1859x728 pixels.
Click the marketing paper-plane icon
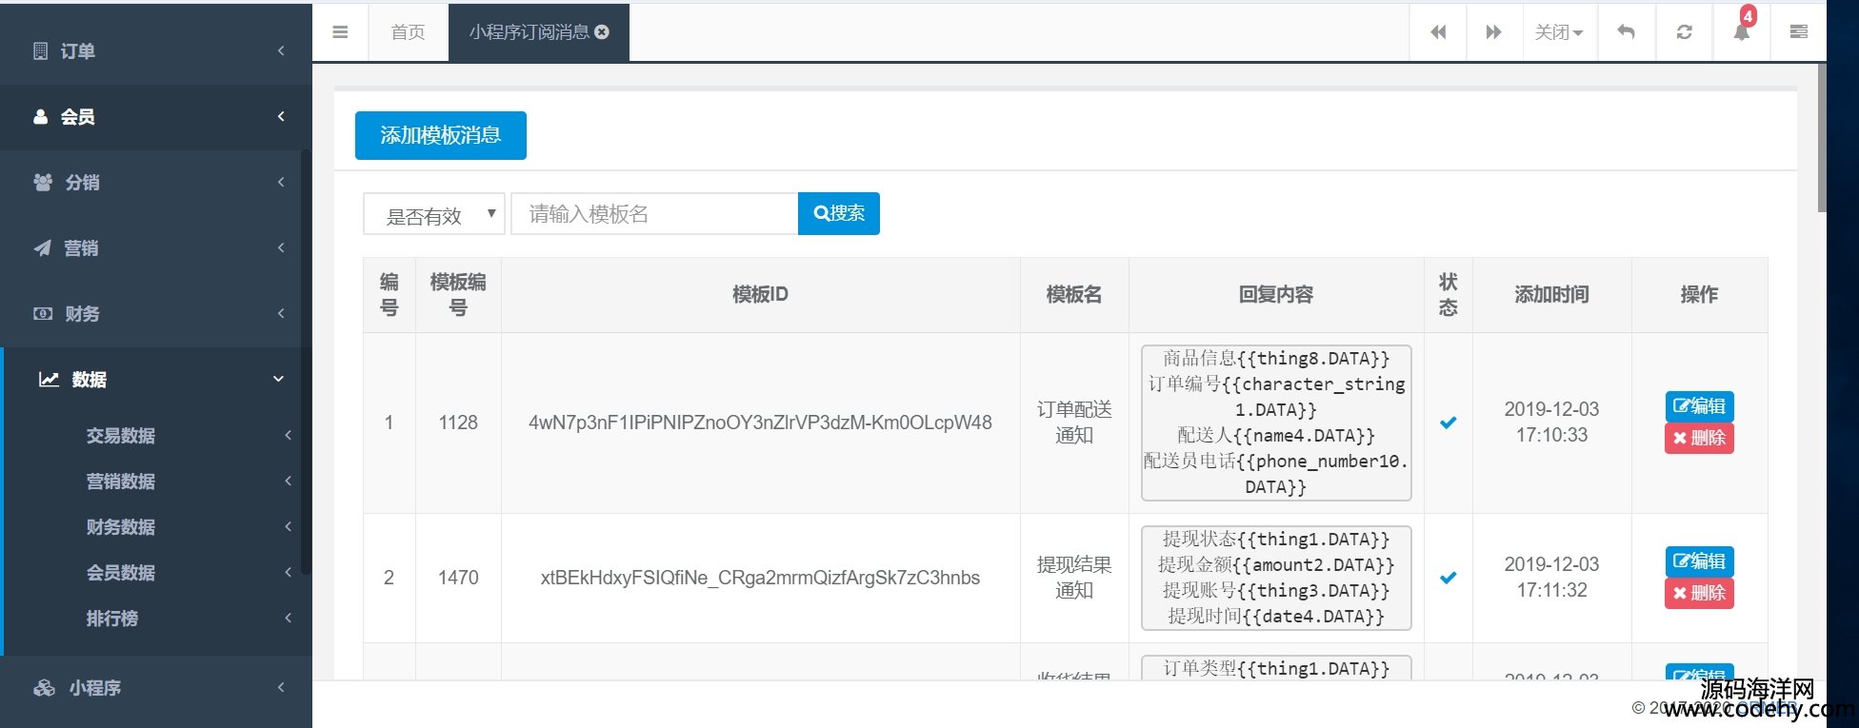(43, 248)
